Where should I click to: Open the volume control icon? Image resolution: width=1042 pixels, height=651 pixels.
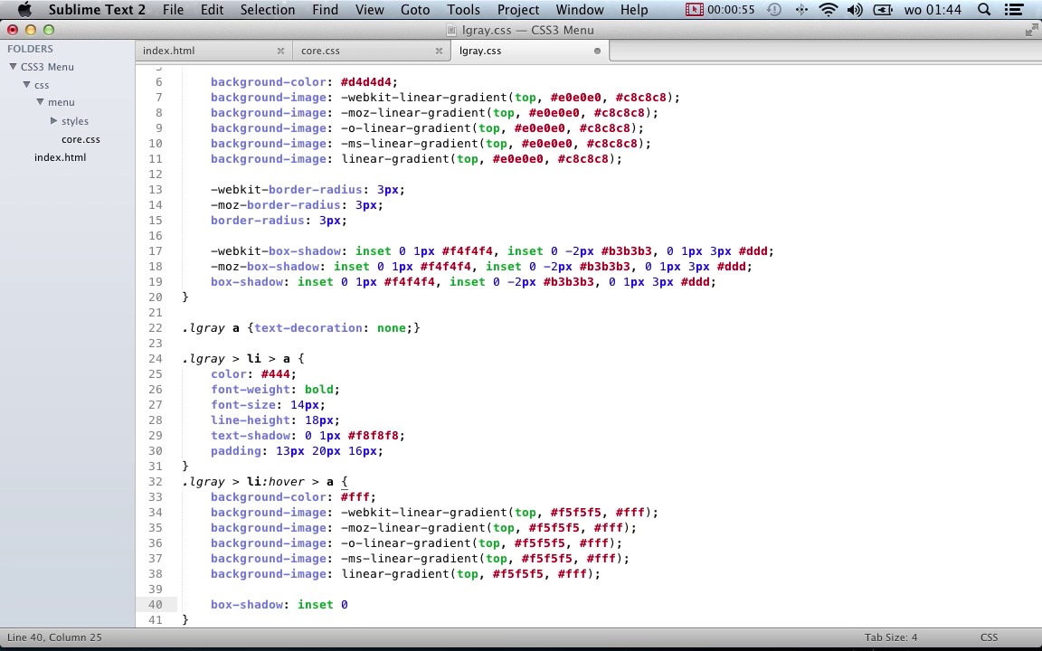click(x=855, y=9)
